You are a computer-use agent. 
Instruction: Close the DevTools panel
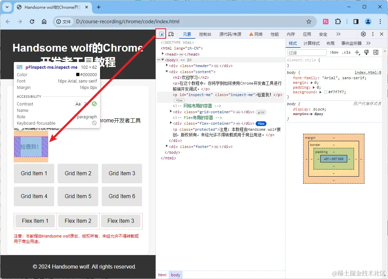tap(382, 34)
